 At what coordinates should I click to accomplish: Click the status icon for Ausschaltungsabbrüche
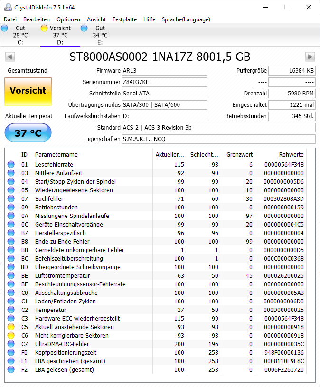11,293
